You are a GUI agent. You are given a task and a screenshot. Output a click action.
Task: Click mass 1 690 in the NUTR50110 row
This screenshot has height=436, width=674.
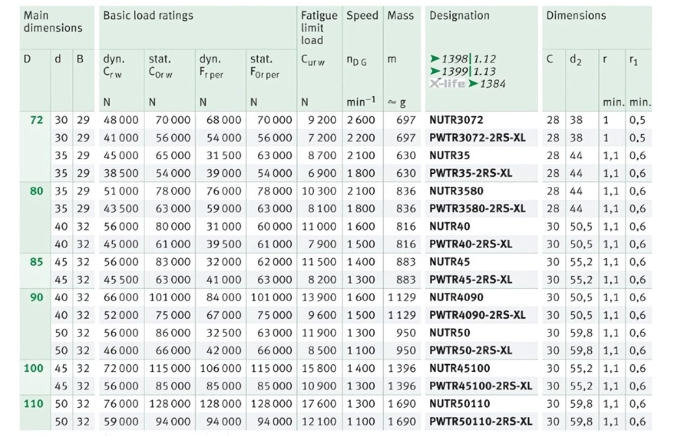[x=402, y=404]
